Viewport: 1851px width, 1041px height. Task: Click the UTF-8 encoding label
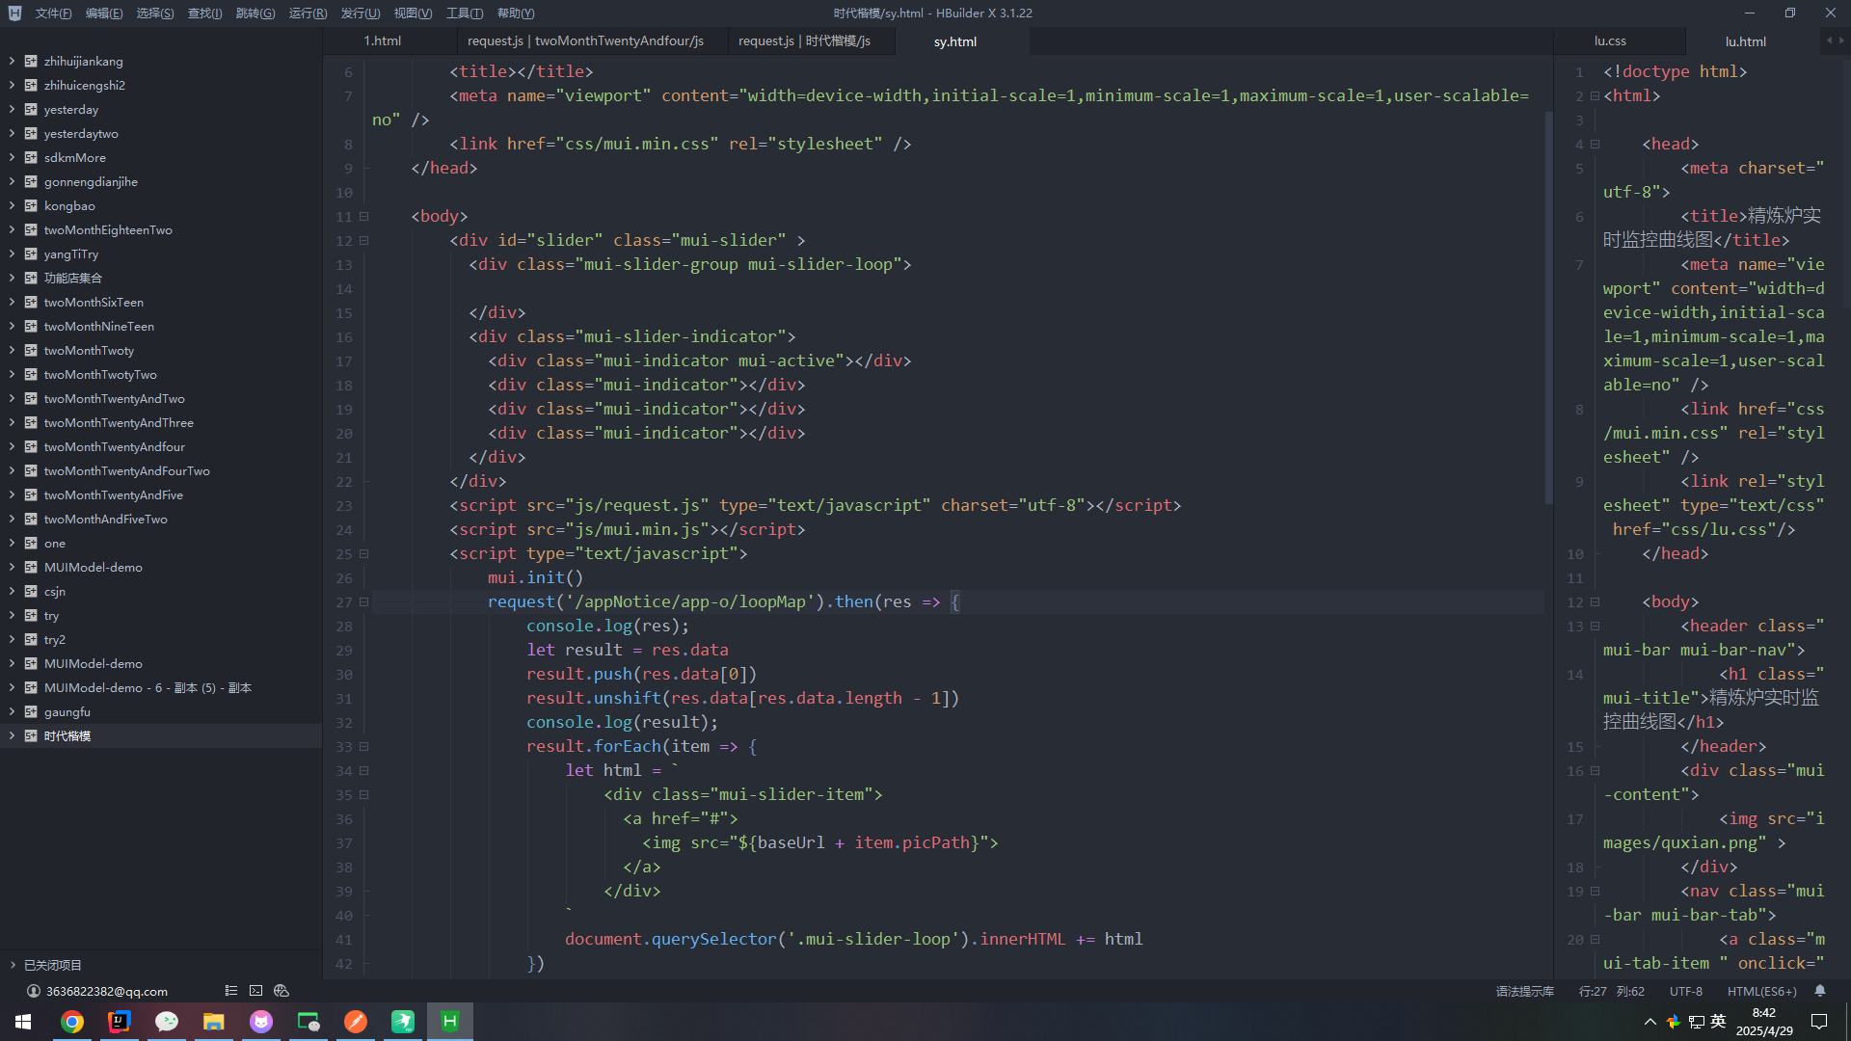[x=1686, y=991]
